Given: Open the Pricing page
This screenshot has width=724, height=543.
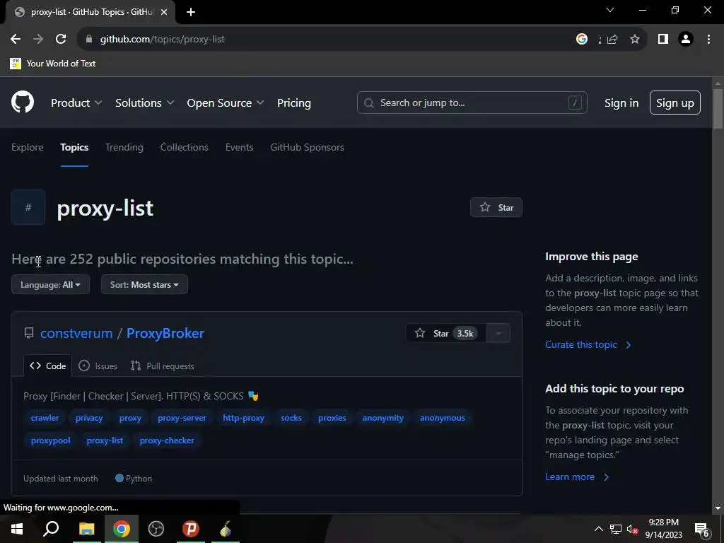Looking at the screenshot, I should [293, 103].
